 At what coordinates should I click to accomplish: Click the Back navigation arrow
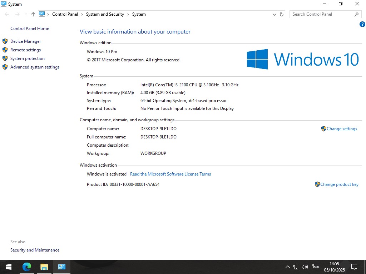7,14
